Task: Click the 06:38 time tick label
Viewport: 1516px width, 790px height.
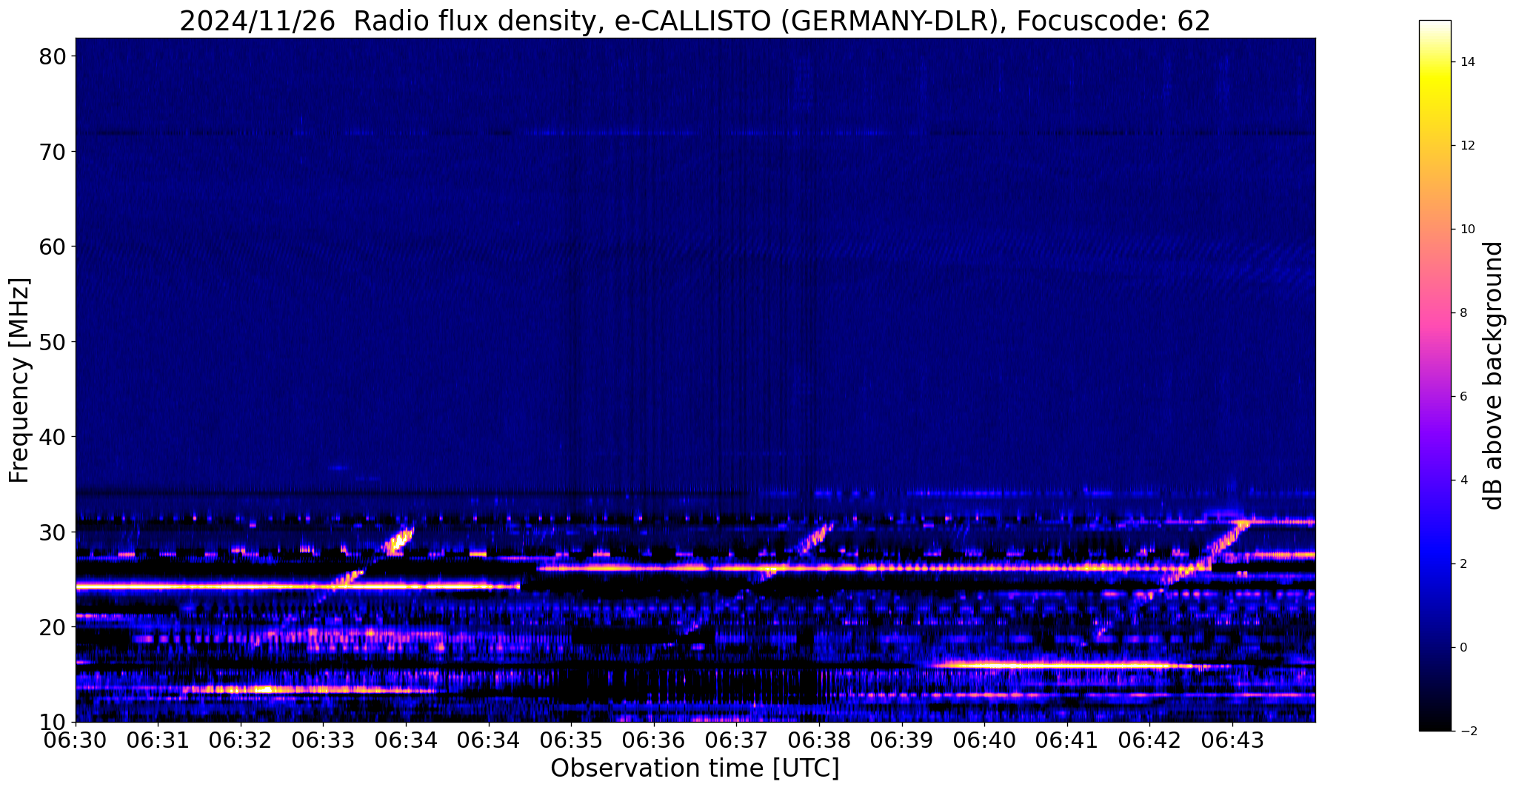Action: (819, 740)
